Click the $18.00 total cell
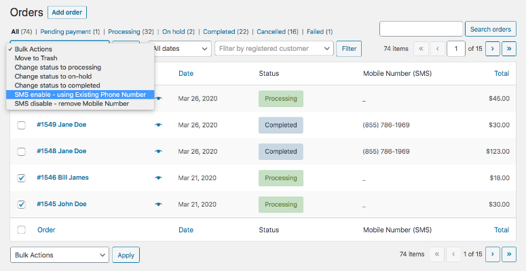526x271 pixels. click(x=500, y=178)
